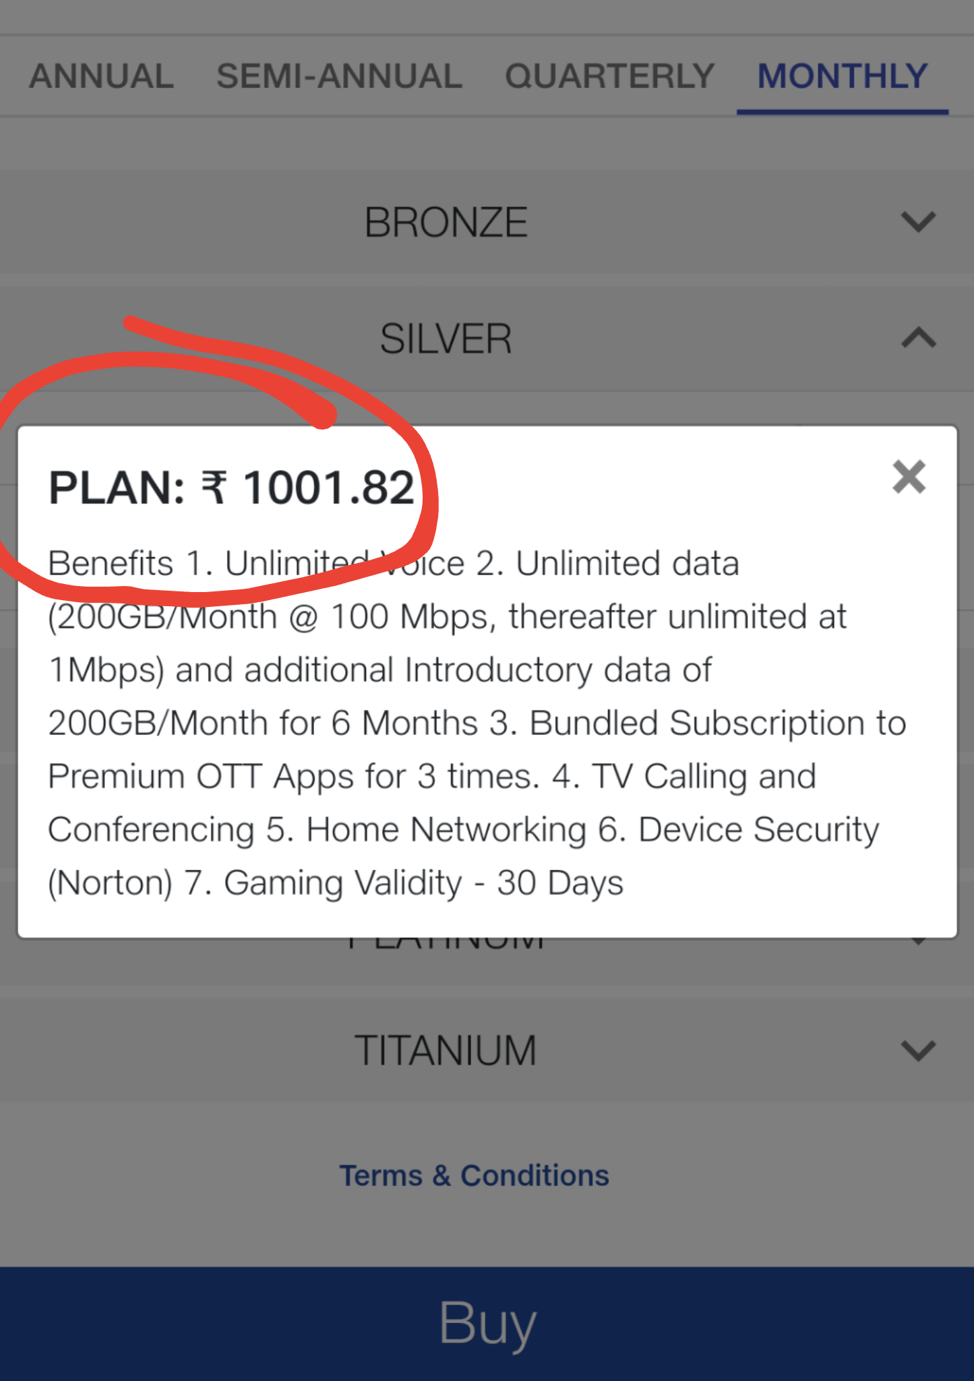Viewport: 974px width, 1381px height.
Task: Expand the Bronze plan chevron
Action: (918, 222)
